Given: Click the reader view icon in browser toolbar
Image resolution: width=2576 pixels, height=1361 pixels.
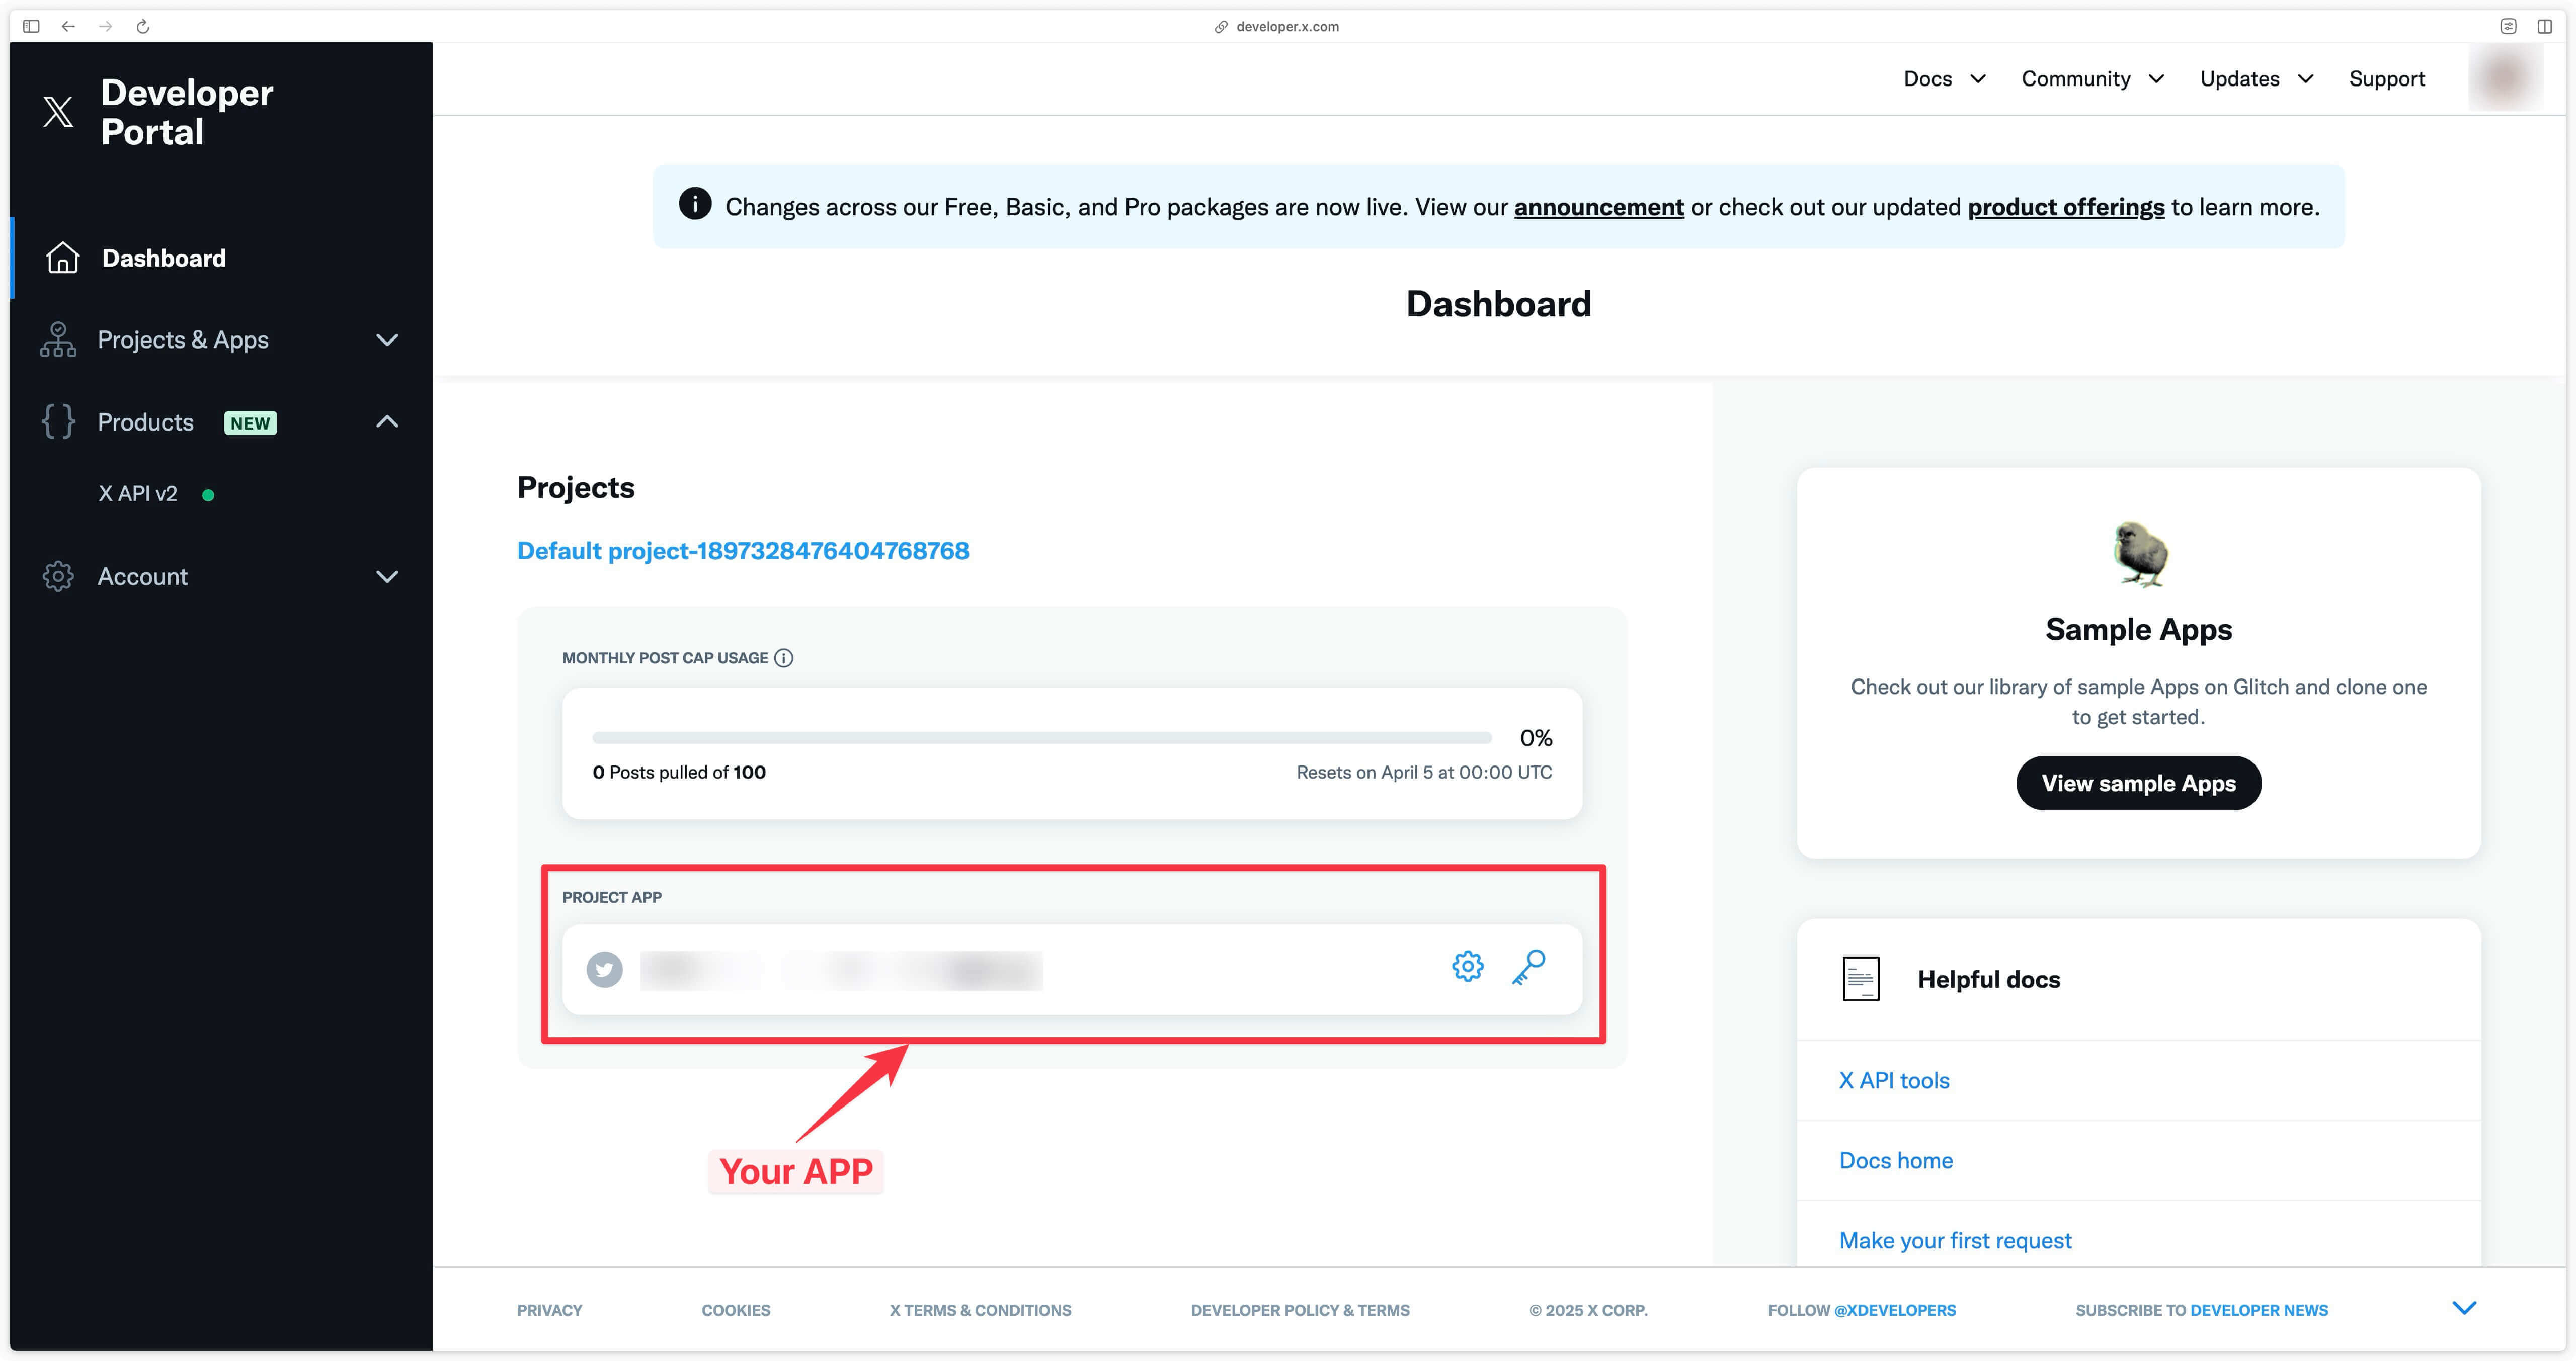Looking at the screenshot, I should (2508, 26).
